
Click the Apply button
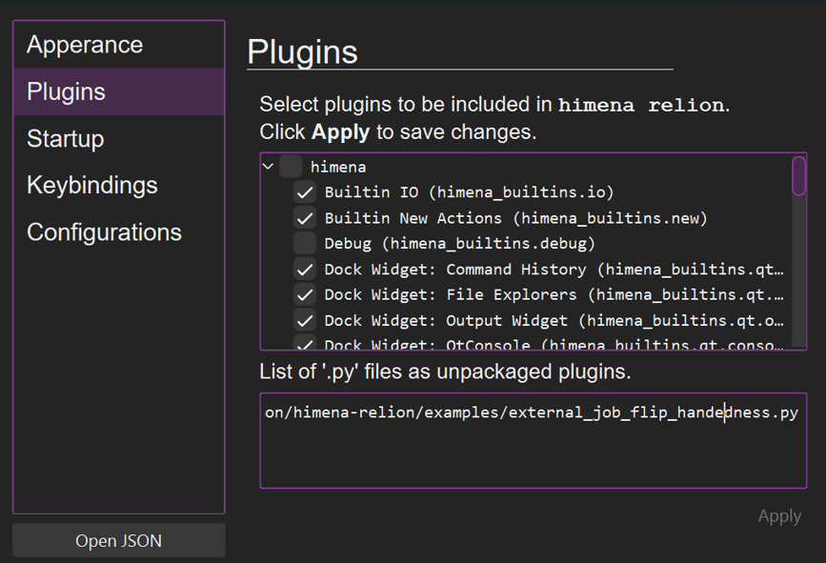[x=778, y=516]
